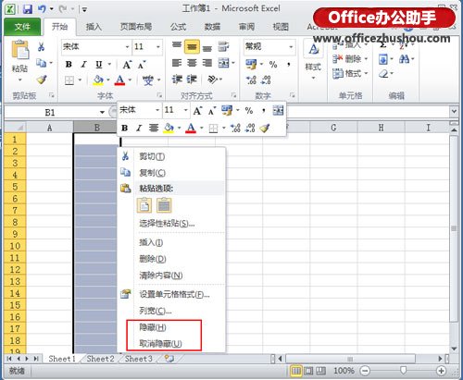Toggle Bold in the ribbon font group
The width and height of the screenshot is (463, 380).
pos(69,65)
